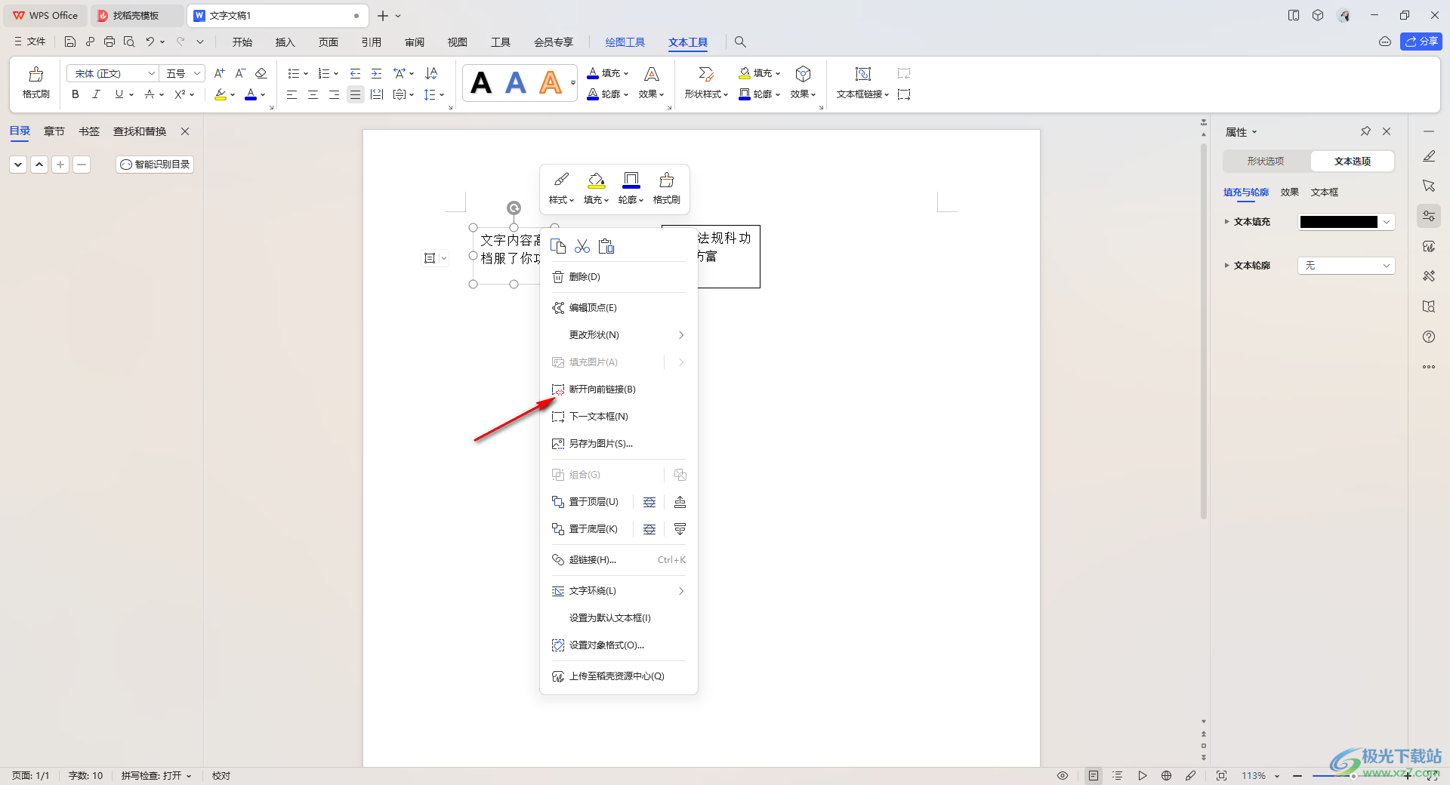Choose 另存为图片(S)... menu entry
1450x785 pixels.
[x=619, y=444]
